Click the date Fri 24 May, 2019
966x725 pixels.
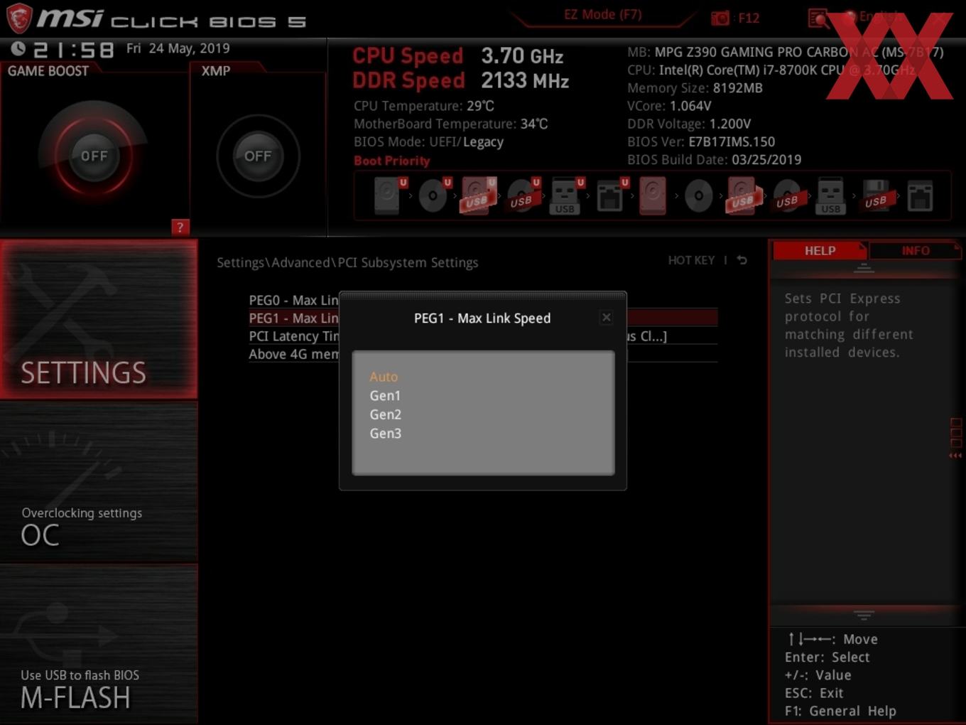(178, 48)
